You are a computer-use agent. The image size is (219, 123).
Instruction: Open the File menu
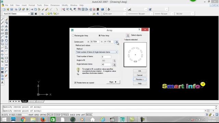click(x=7, y=5)
